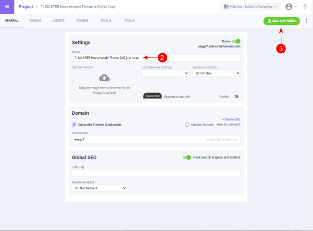
Task: Click the cloud upload favicon icon
Action: pos(104,78)
